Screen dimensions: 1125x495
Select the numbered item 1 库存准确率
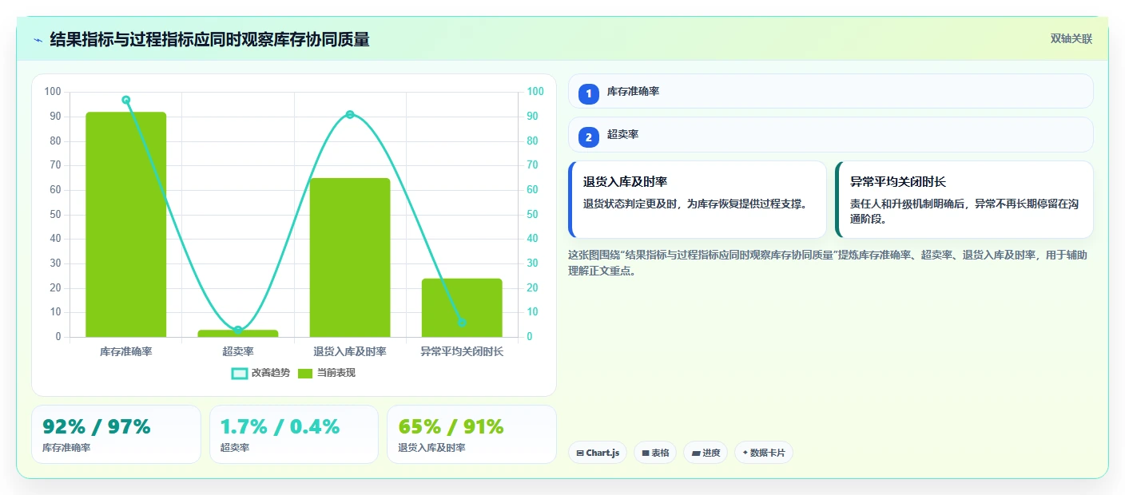pos(831,91)
